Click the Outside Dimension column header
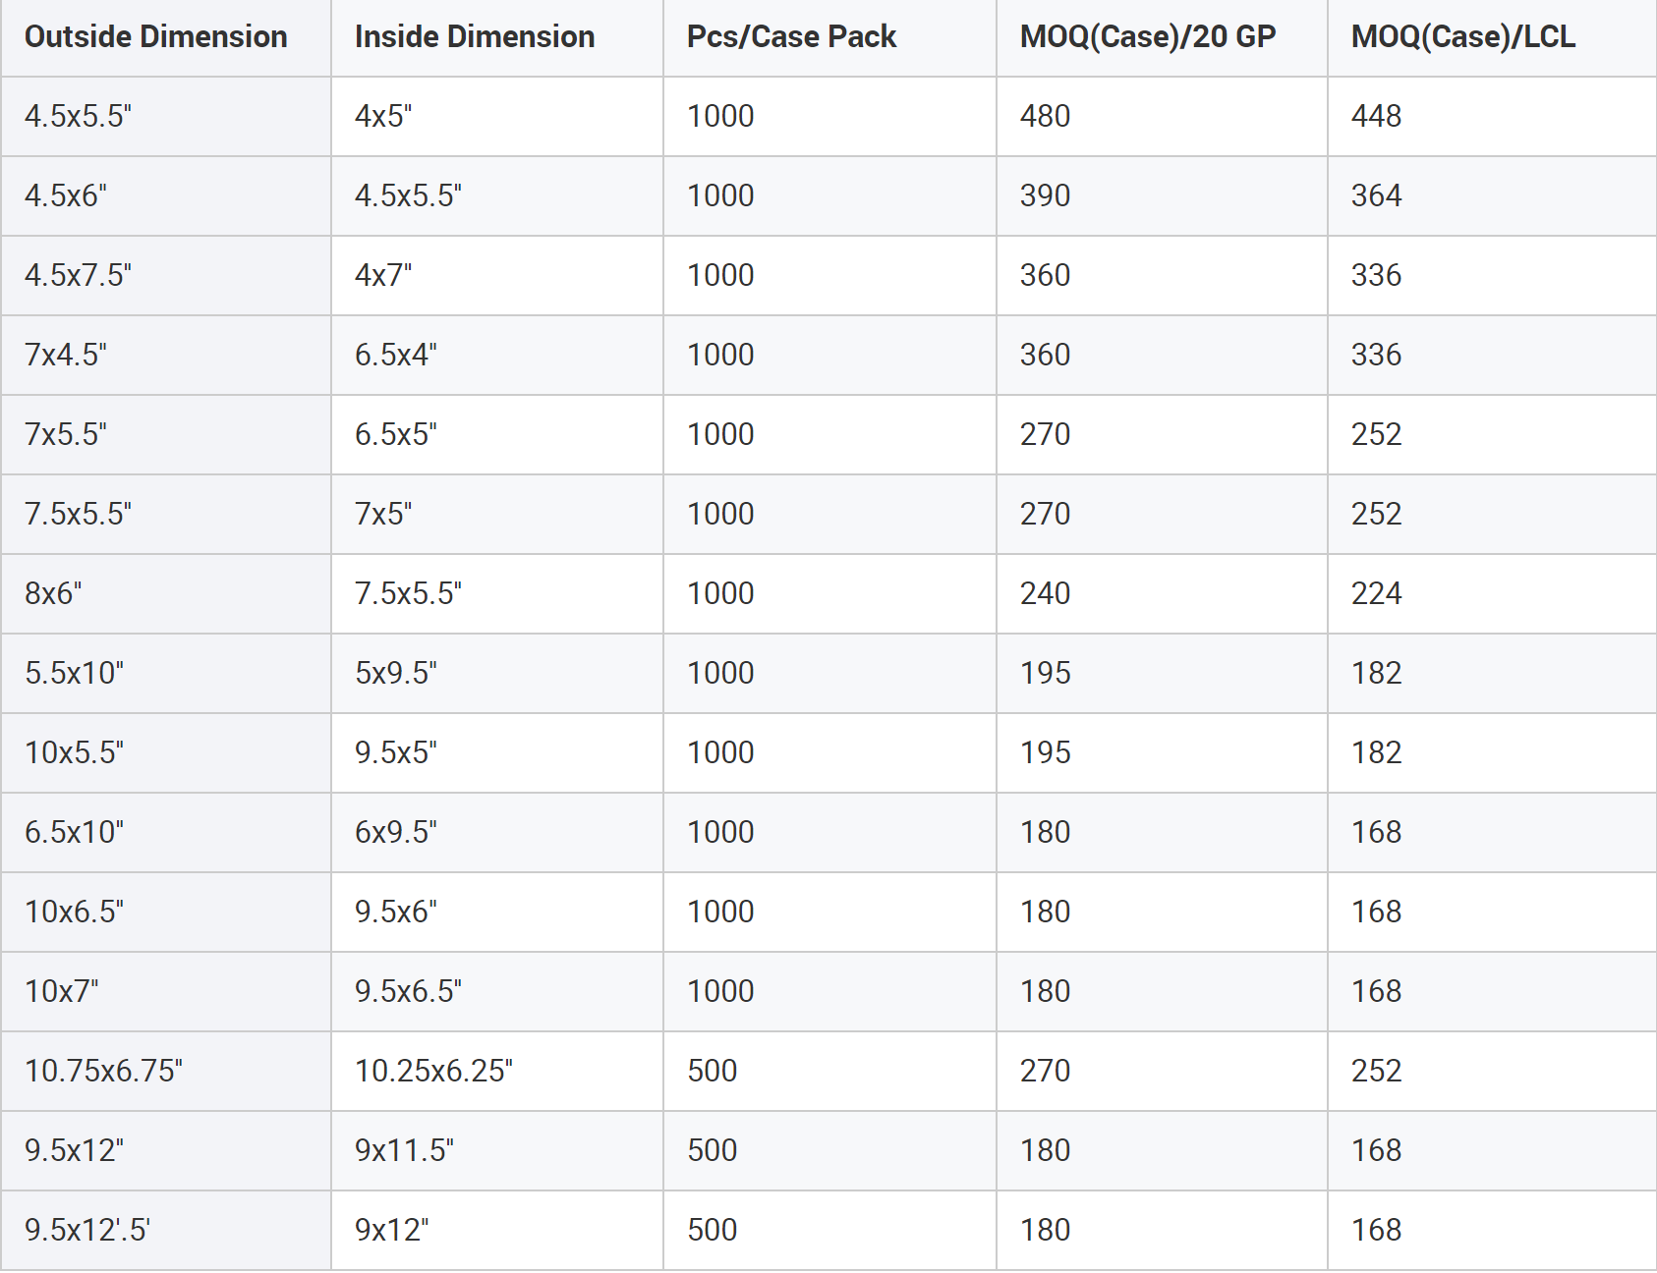 (x=165, y=37)
